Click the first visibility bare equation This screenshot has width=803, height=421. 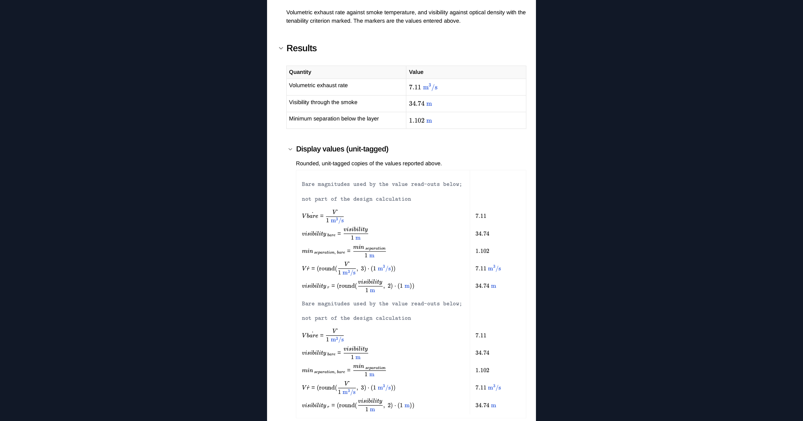335,233
